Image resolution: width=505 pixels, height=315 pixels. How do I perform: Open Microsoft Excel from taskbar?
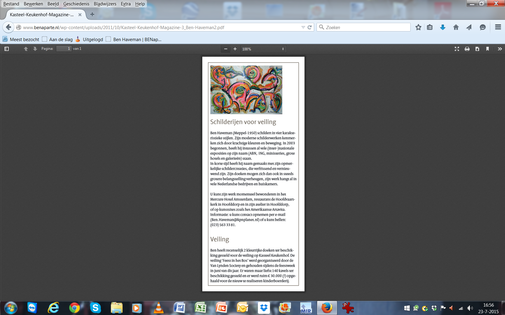pyautogui.click(x=200, y=308)
